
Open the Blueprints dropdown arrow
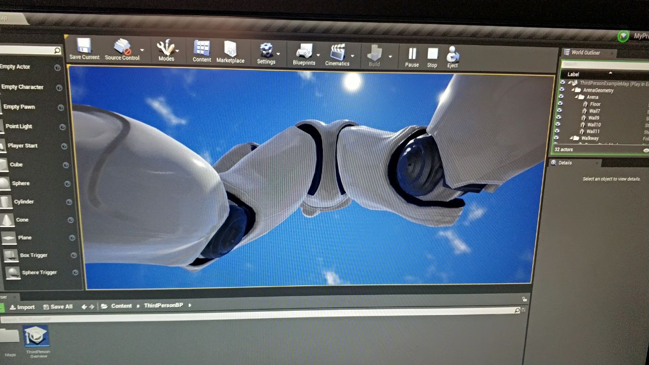[318, 55]
